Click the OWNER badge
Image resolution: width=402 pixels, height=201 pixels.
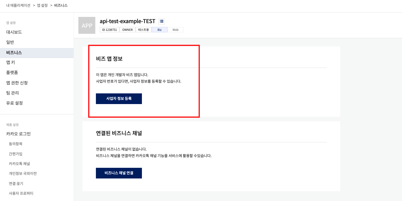coord(127,29)
